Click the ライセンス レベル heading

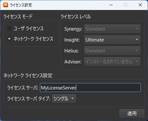coord(76,17)
